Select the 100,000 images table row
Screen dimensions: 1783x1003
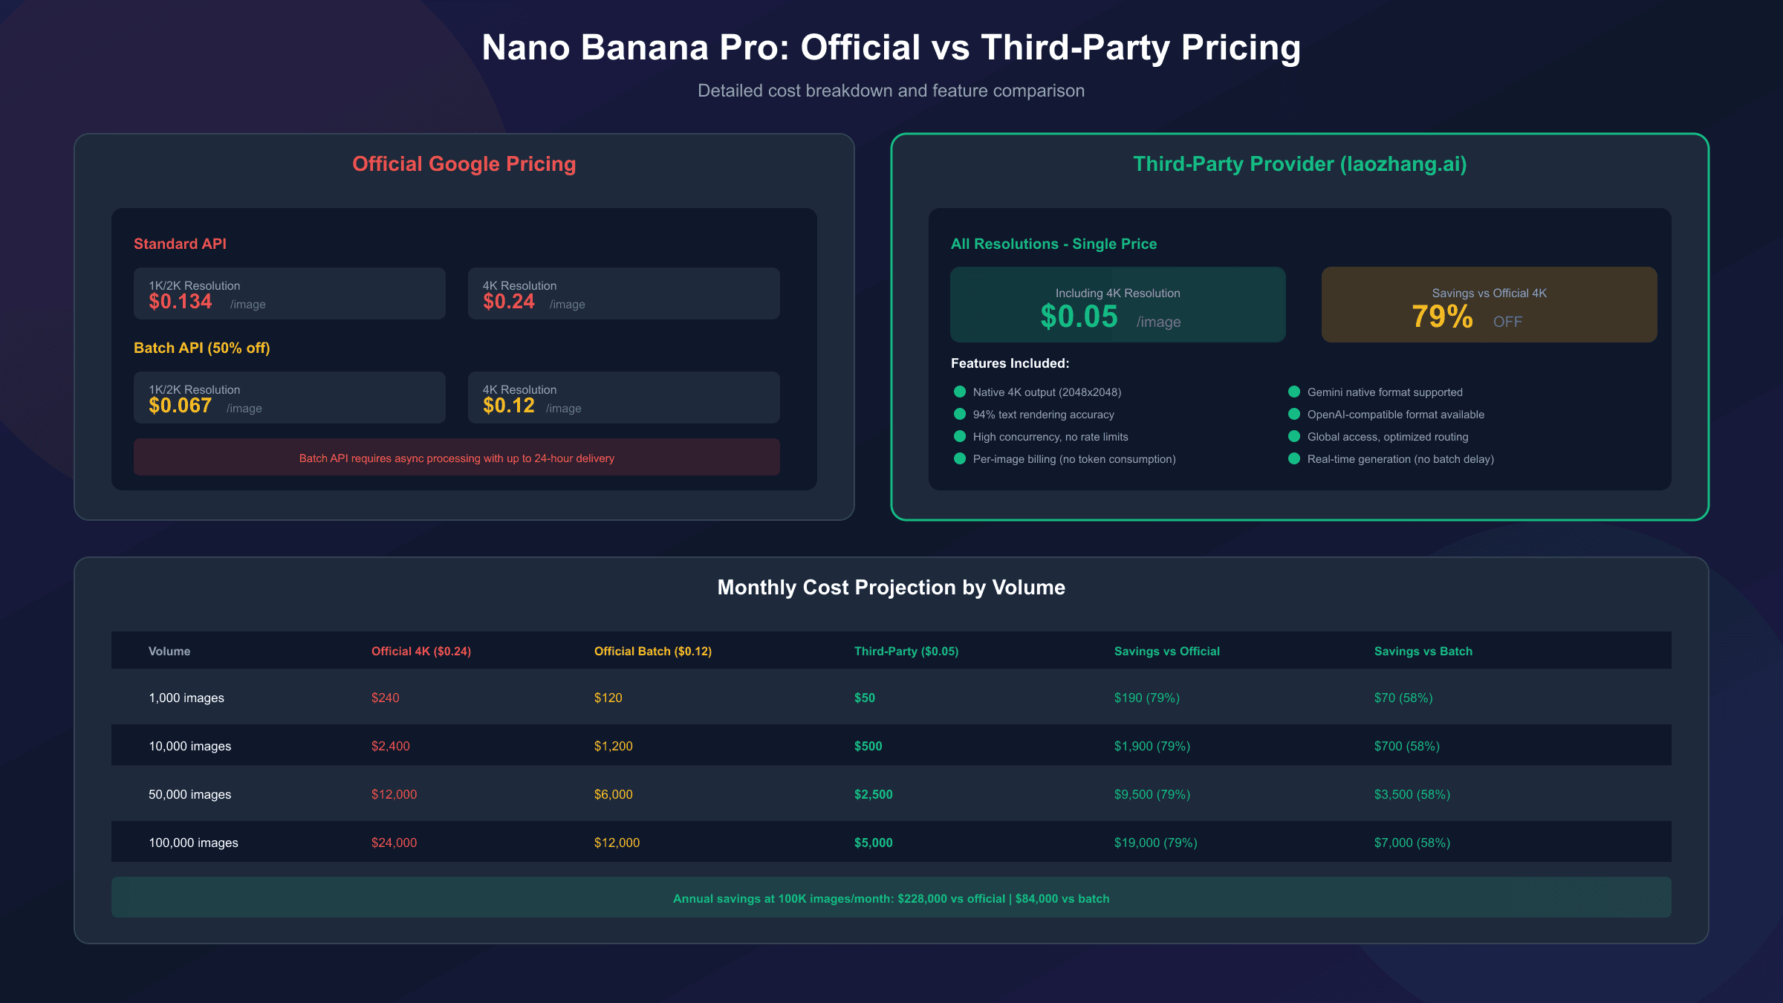(891, 842)
